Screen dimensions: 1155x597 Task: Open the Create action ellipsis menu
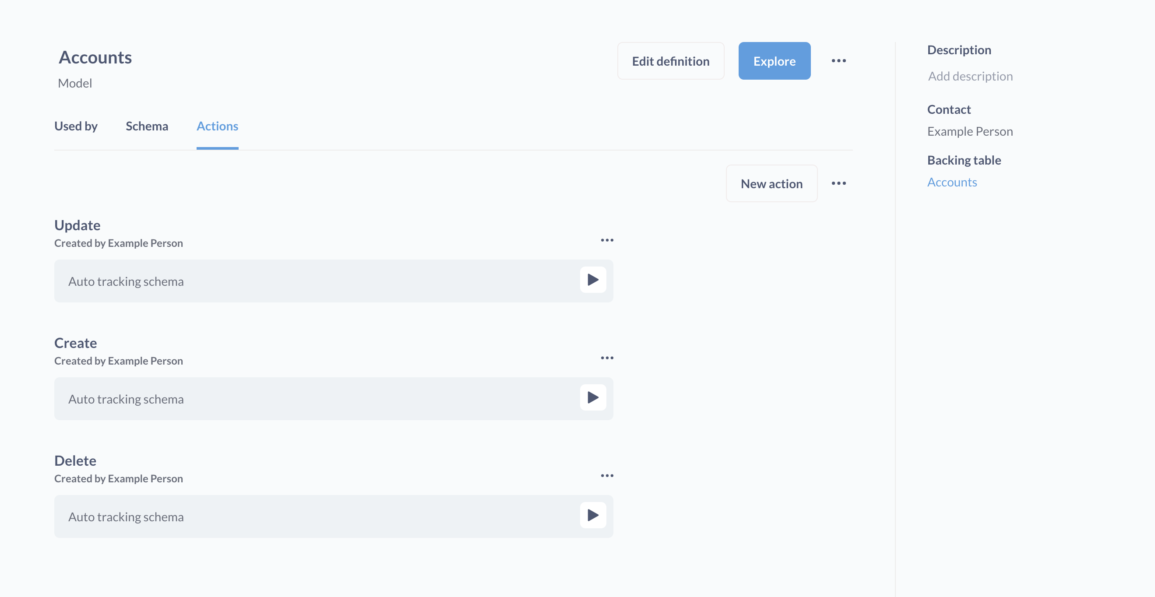tap(607, 358)
